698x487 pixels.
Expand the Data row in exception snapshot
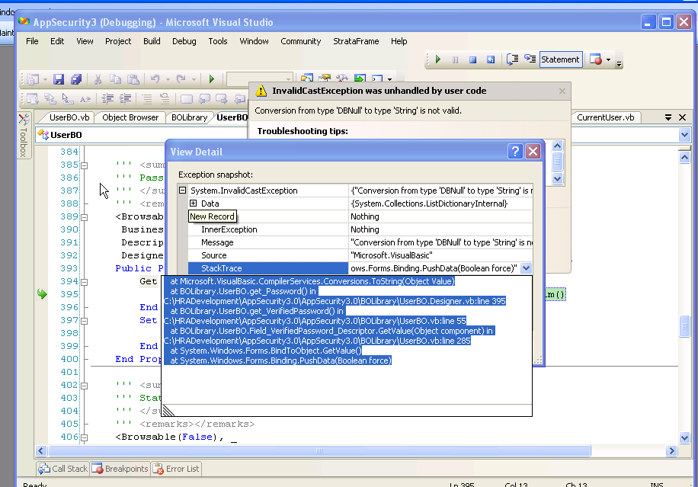194,203
